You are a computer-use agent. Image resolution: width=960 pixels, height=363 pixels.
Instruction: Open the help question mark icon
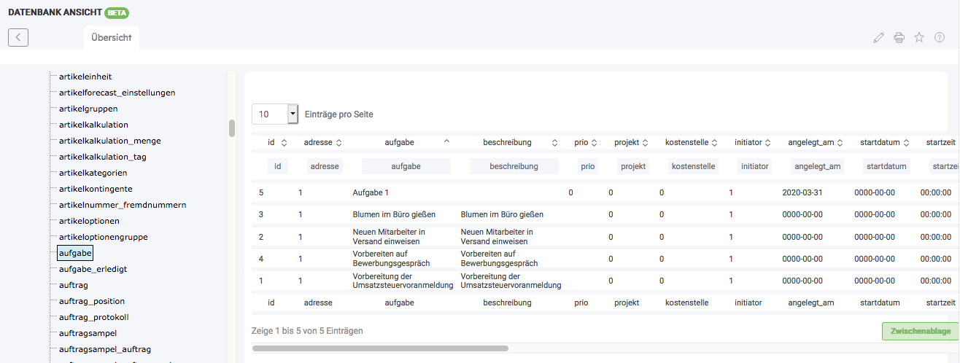940,37
